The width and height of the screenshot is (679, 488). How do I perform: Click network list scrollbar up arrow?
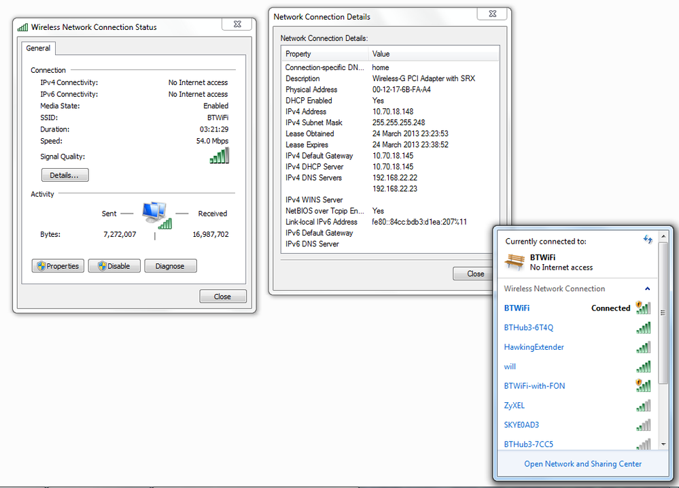pos(663,236)
